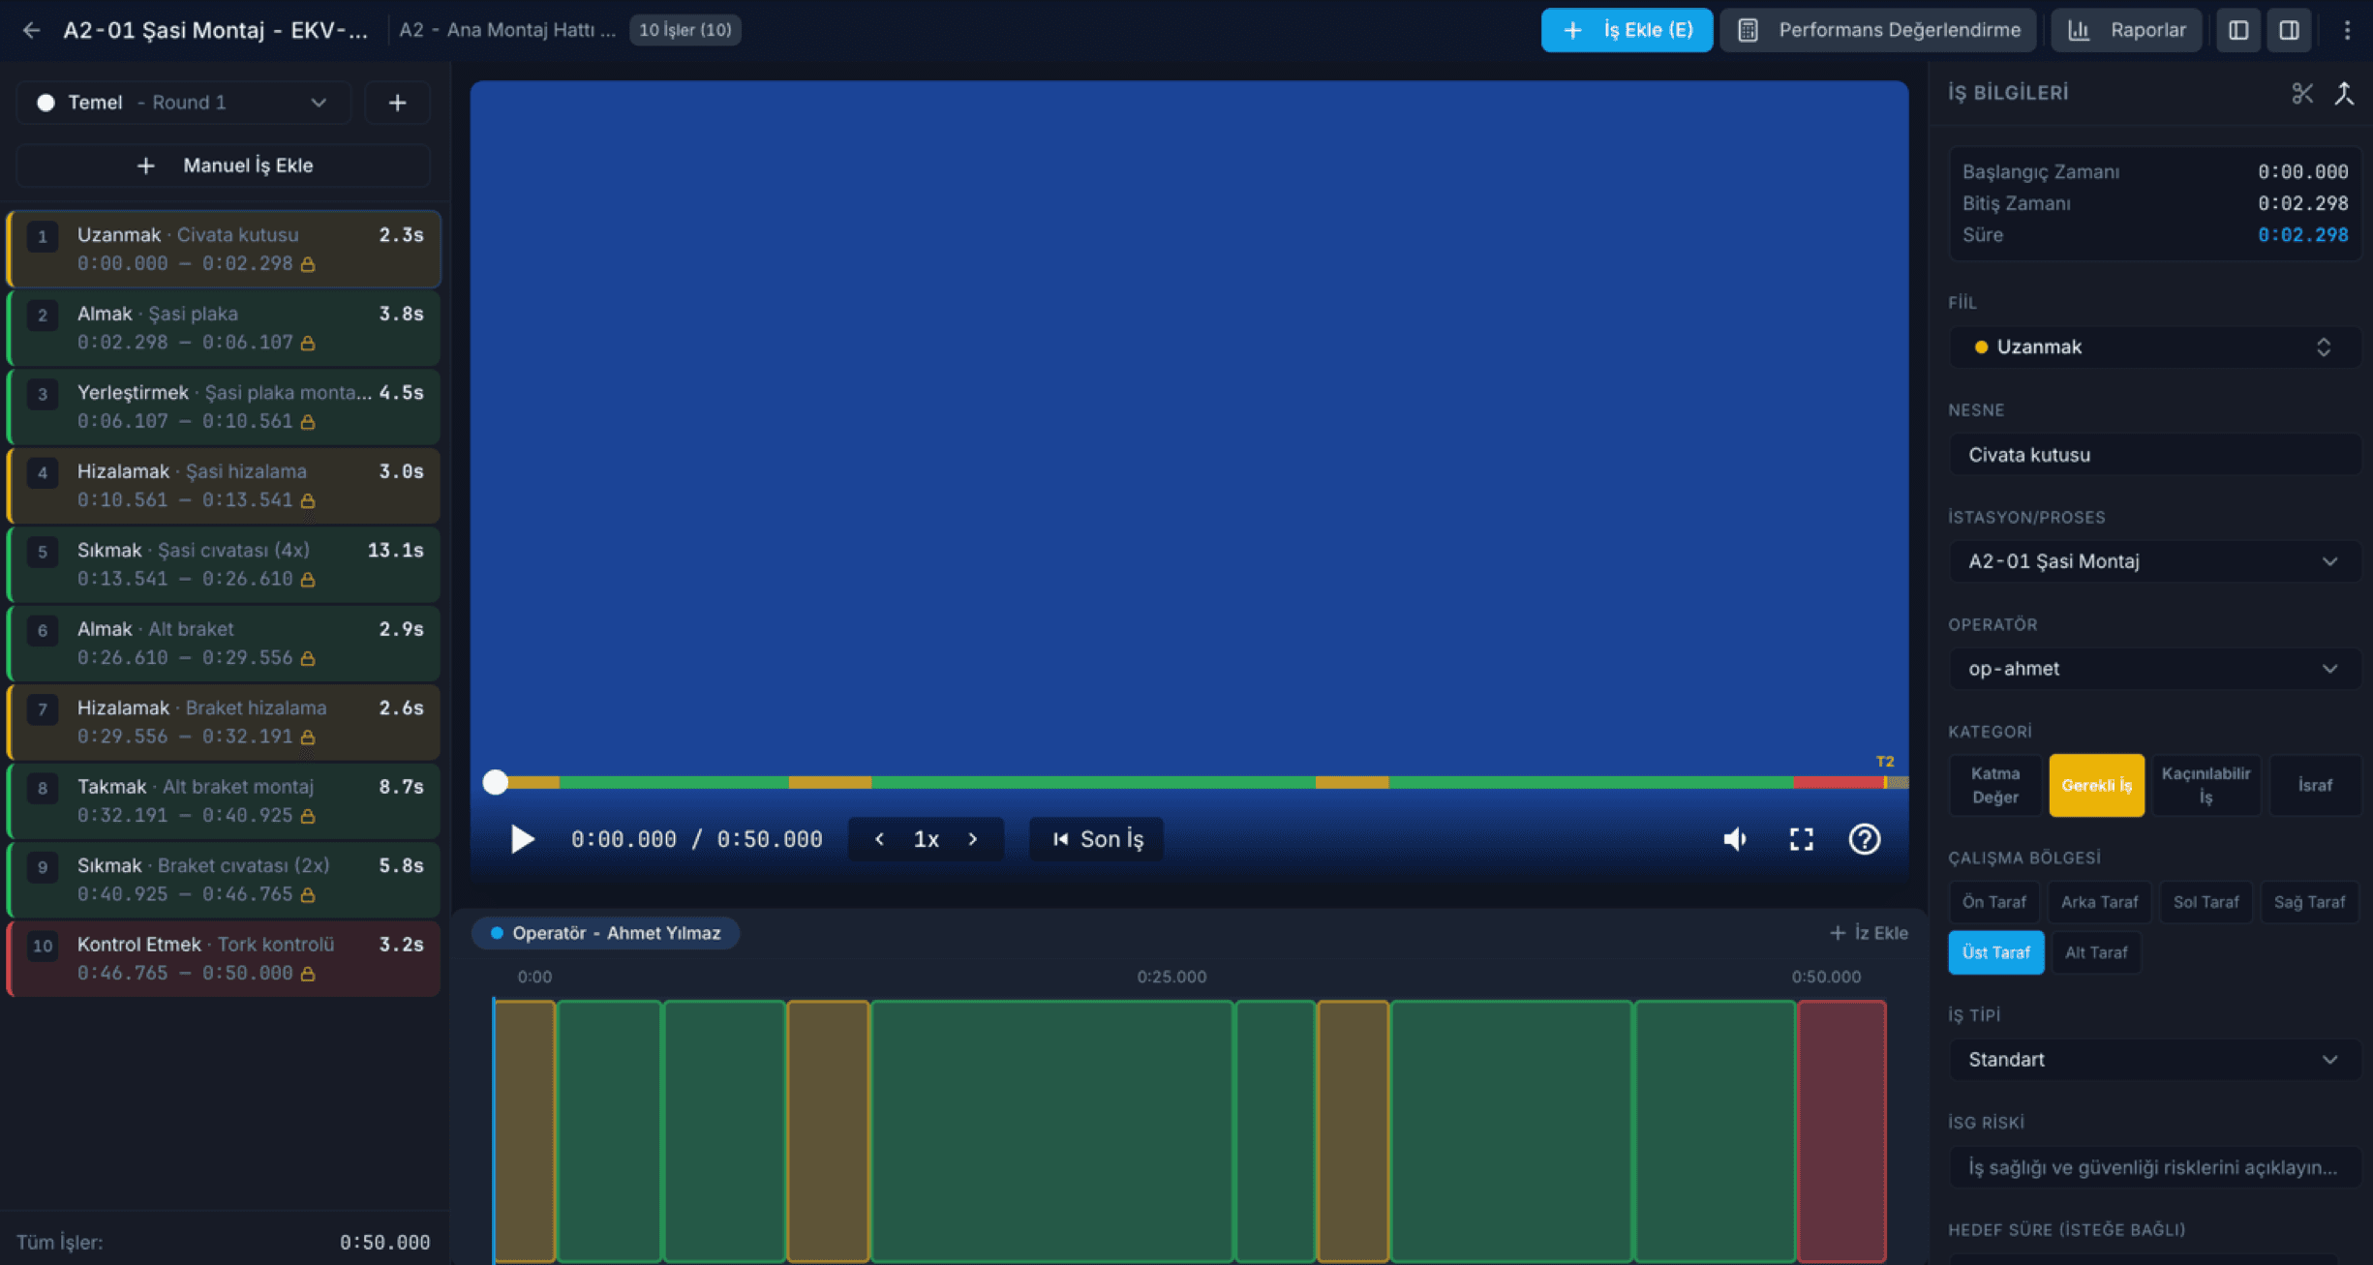Click the Manuel İş Ekle button
The image size is (2373, 1265).
[224, 166]
